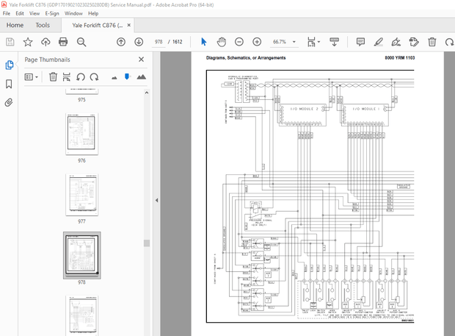This screenshot has height=336, width=455.
Task: Reduce thumbnail size small mountain icon
Action: (114, 78)
